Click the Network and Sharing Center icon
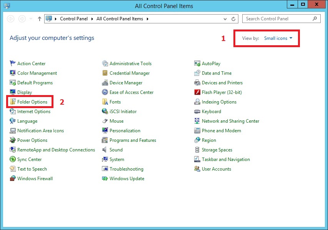Screen dimensions: 328x230 point(197,121)
